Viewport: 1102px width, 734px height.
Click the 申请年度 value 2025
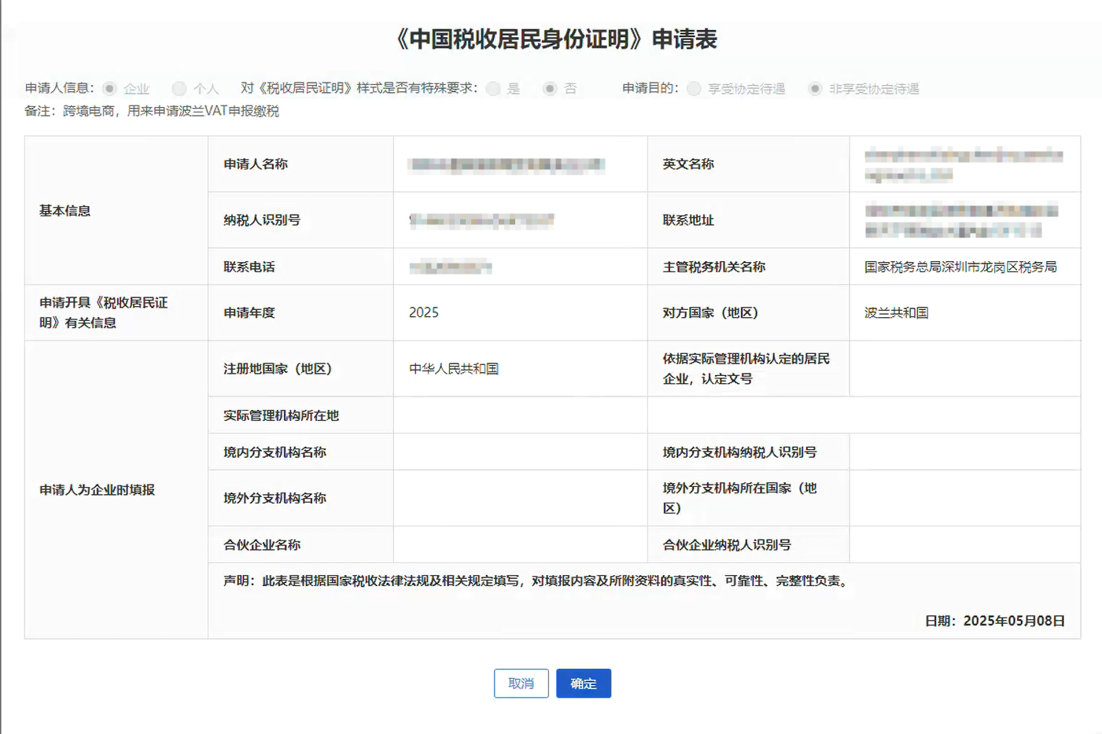pyautogui.click(x=424, y=312)
